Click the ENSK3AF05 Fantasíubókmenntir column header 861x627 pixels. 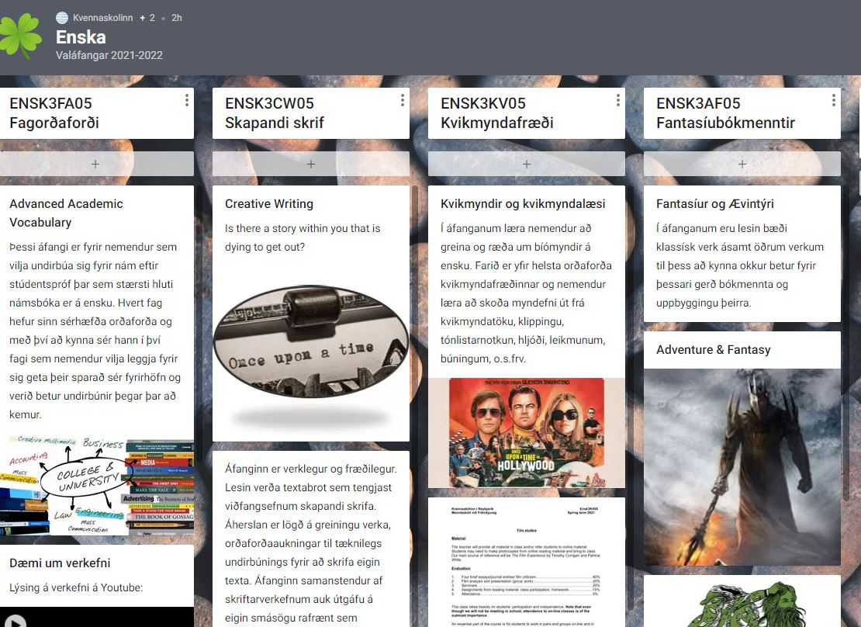point(725,113)
